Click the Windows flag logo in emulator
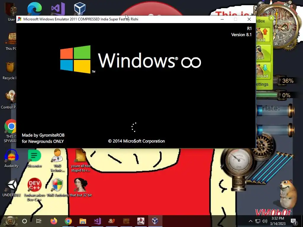This screenshot has width=303, height=227. point(75,59)
